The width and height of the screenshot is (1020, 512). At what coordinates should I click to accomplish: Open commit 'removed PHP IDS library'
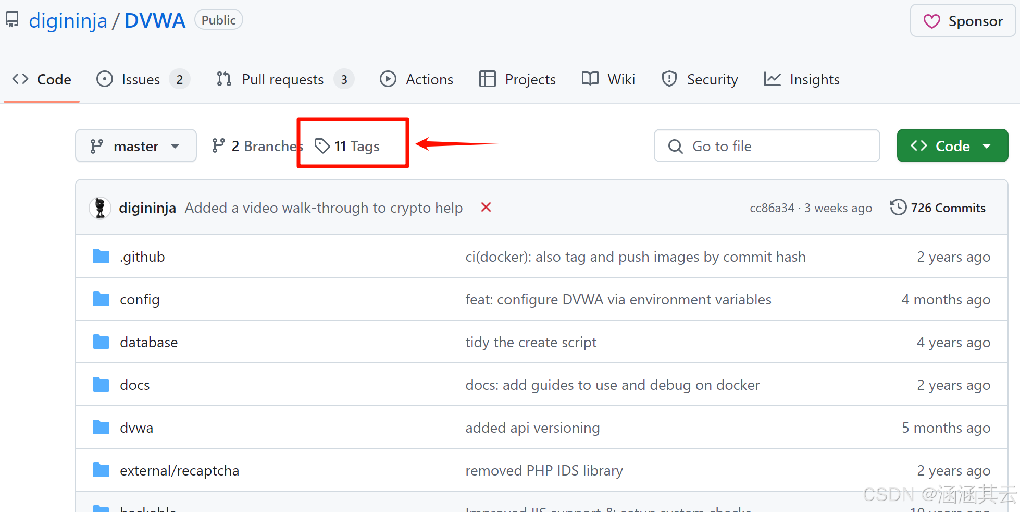pyautogui.click(x=544, y=470)
